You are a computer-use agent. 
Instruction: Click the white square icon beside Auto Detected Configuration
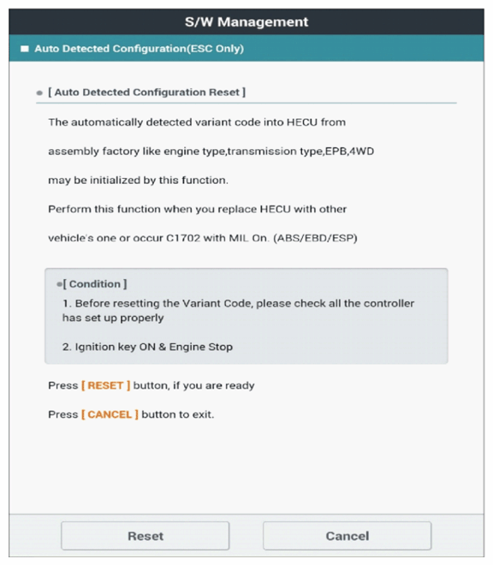point(25,49)
